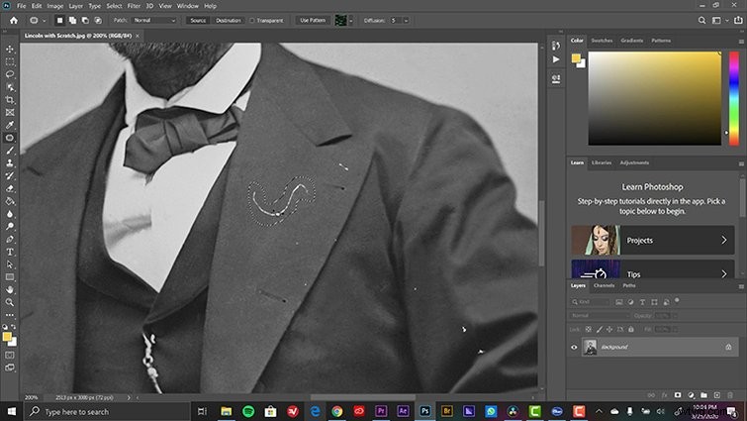Toggle Quick Mask mode
Image resolution: width=747 pixels, height=421 pixels.
coord(10,356)
